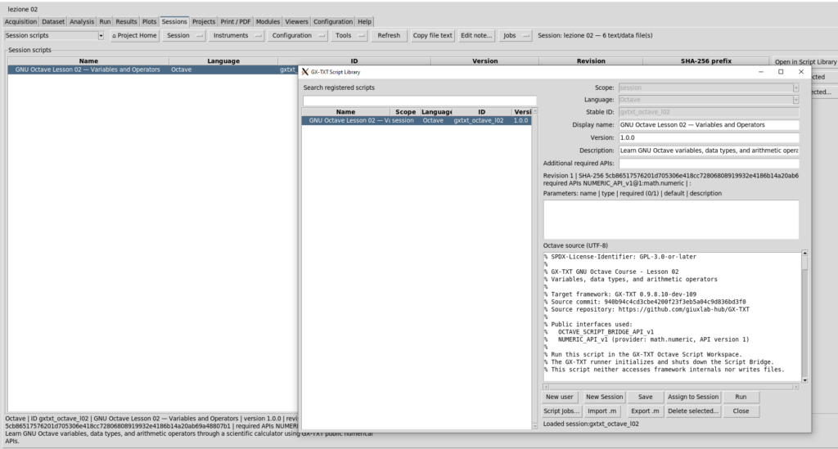Click the Close button in Script Library

741,411
